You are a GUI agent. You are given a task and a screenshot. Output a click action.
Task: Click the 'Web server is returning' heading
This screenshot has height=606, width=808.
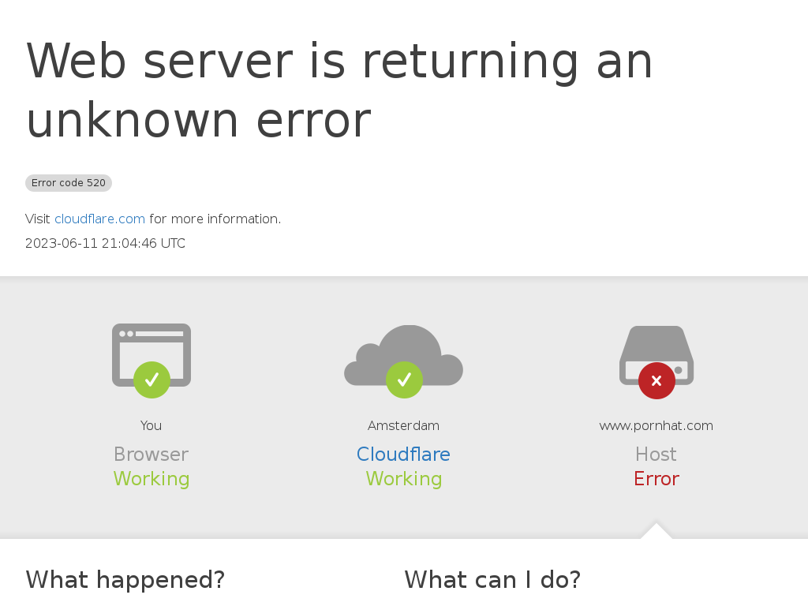[x=339, y=91]
